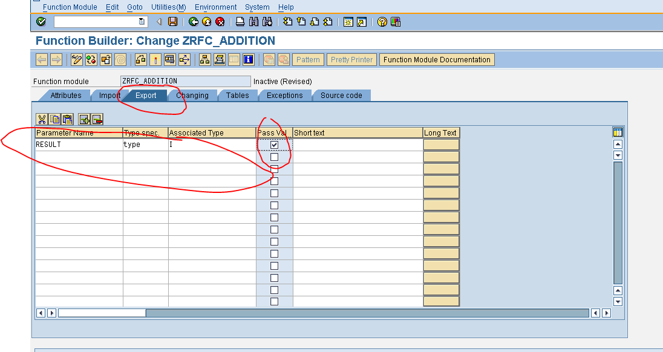The width and height of the screenshot is (663, 352).
Task: Click the First Page icon
Action: 288,22
